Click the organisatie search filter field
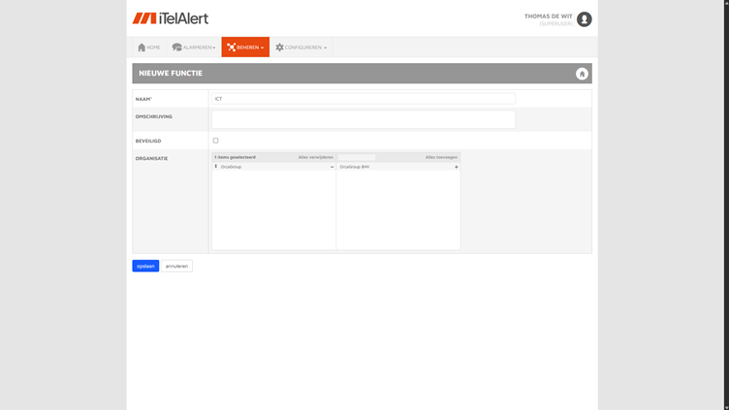 (x=357, y=157)
